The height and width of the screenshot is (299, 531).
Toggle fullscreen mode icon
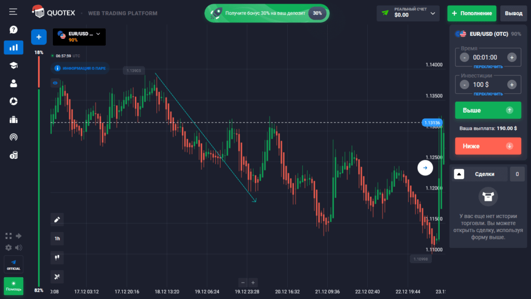pos(8,236)
